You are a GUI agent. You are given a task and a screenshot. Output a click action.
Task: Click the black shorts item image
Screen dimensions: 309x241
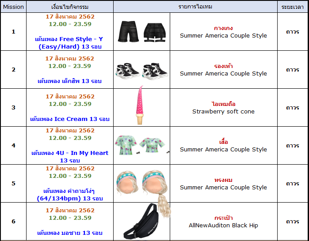141,31
